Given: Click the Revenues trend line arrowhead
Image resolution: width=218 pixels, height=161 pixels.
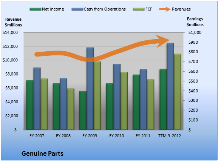Looking at the screenshot, I should [163, 41].
